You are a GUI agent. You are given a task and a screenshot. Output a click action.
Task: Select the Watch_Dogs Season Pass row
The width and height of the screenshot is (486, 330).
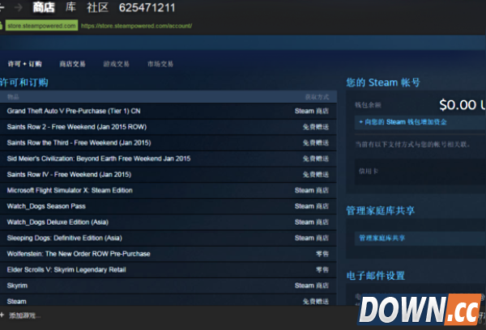pos(168,206)
